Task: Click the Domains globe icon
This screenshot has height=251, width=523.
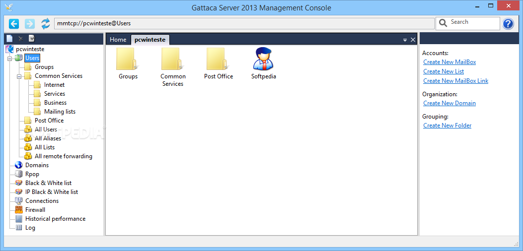Action: pyautogui.click(x=19, y=165)
